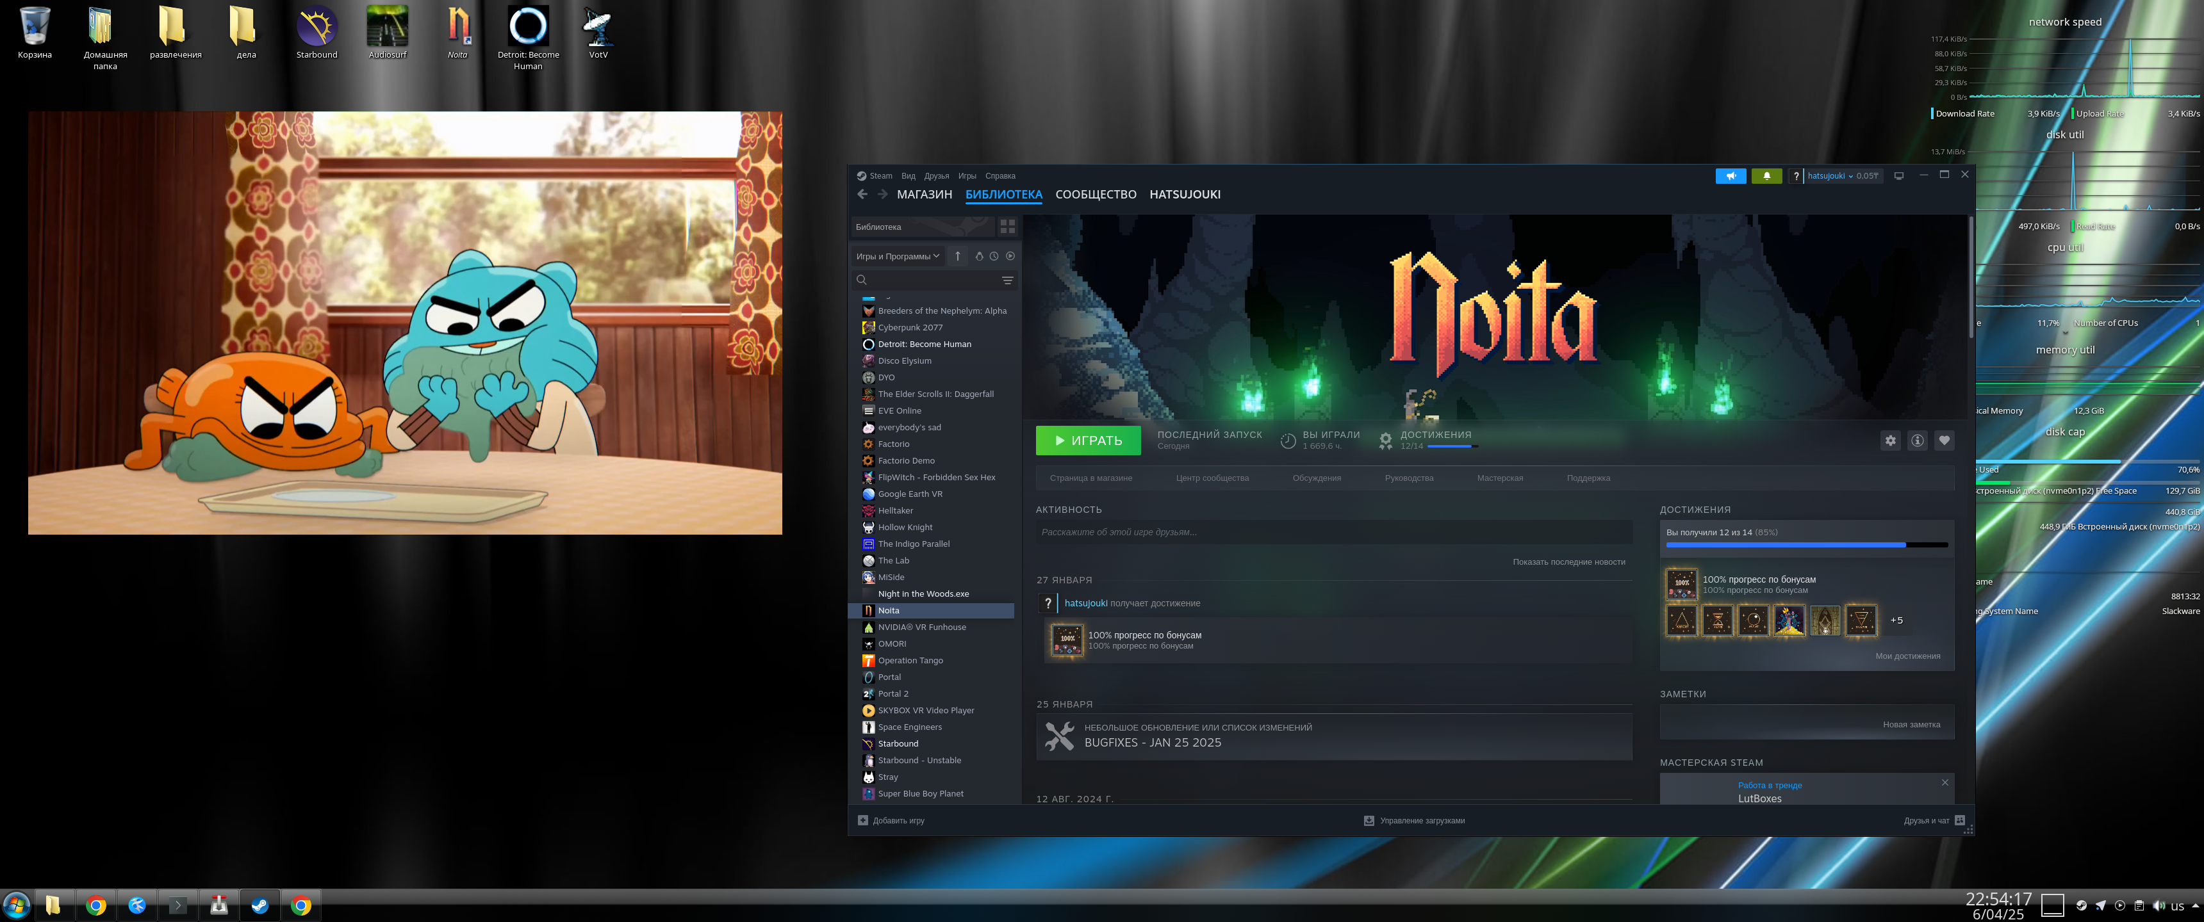This screenshot has width=2204, height=922.
Task: Open the Игры menu in menu bar
Action: [967, 176]
